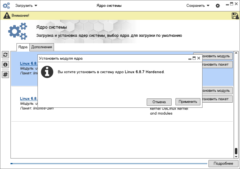Maximize the Установить модуля ядра dialog
Image resolution: width=240 pixels, height=169 pixels.
tap(194, 58)
